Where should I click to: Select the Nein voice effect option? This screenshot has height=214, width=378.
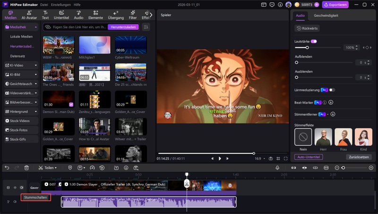303,137
